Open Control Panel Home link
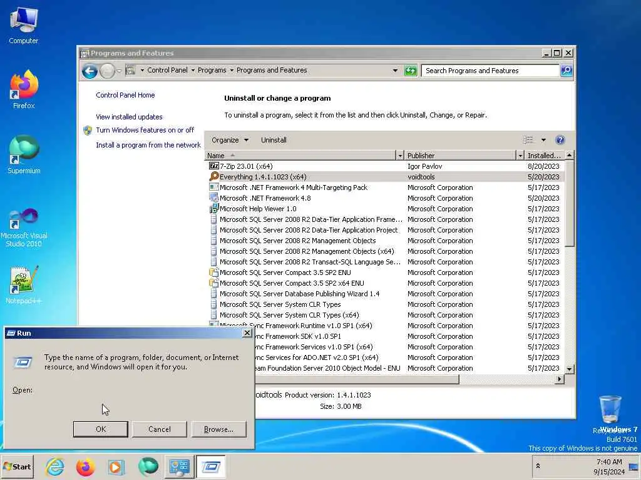 125,95
